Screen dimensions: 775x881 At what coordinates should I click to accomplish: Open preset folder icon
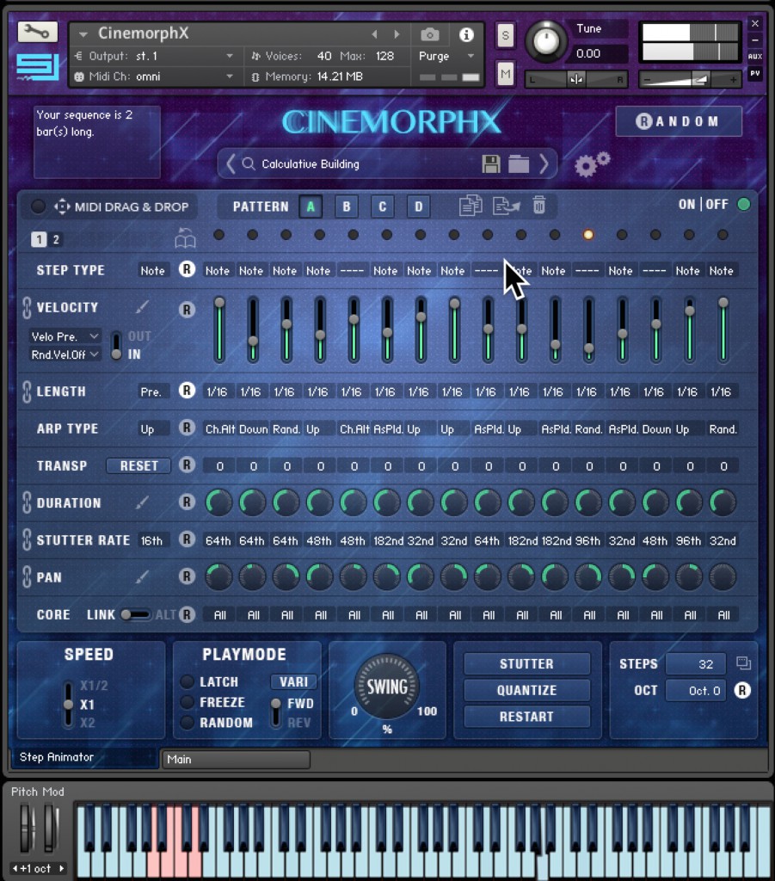[519, 164]
